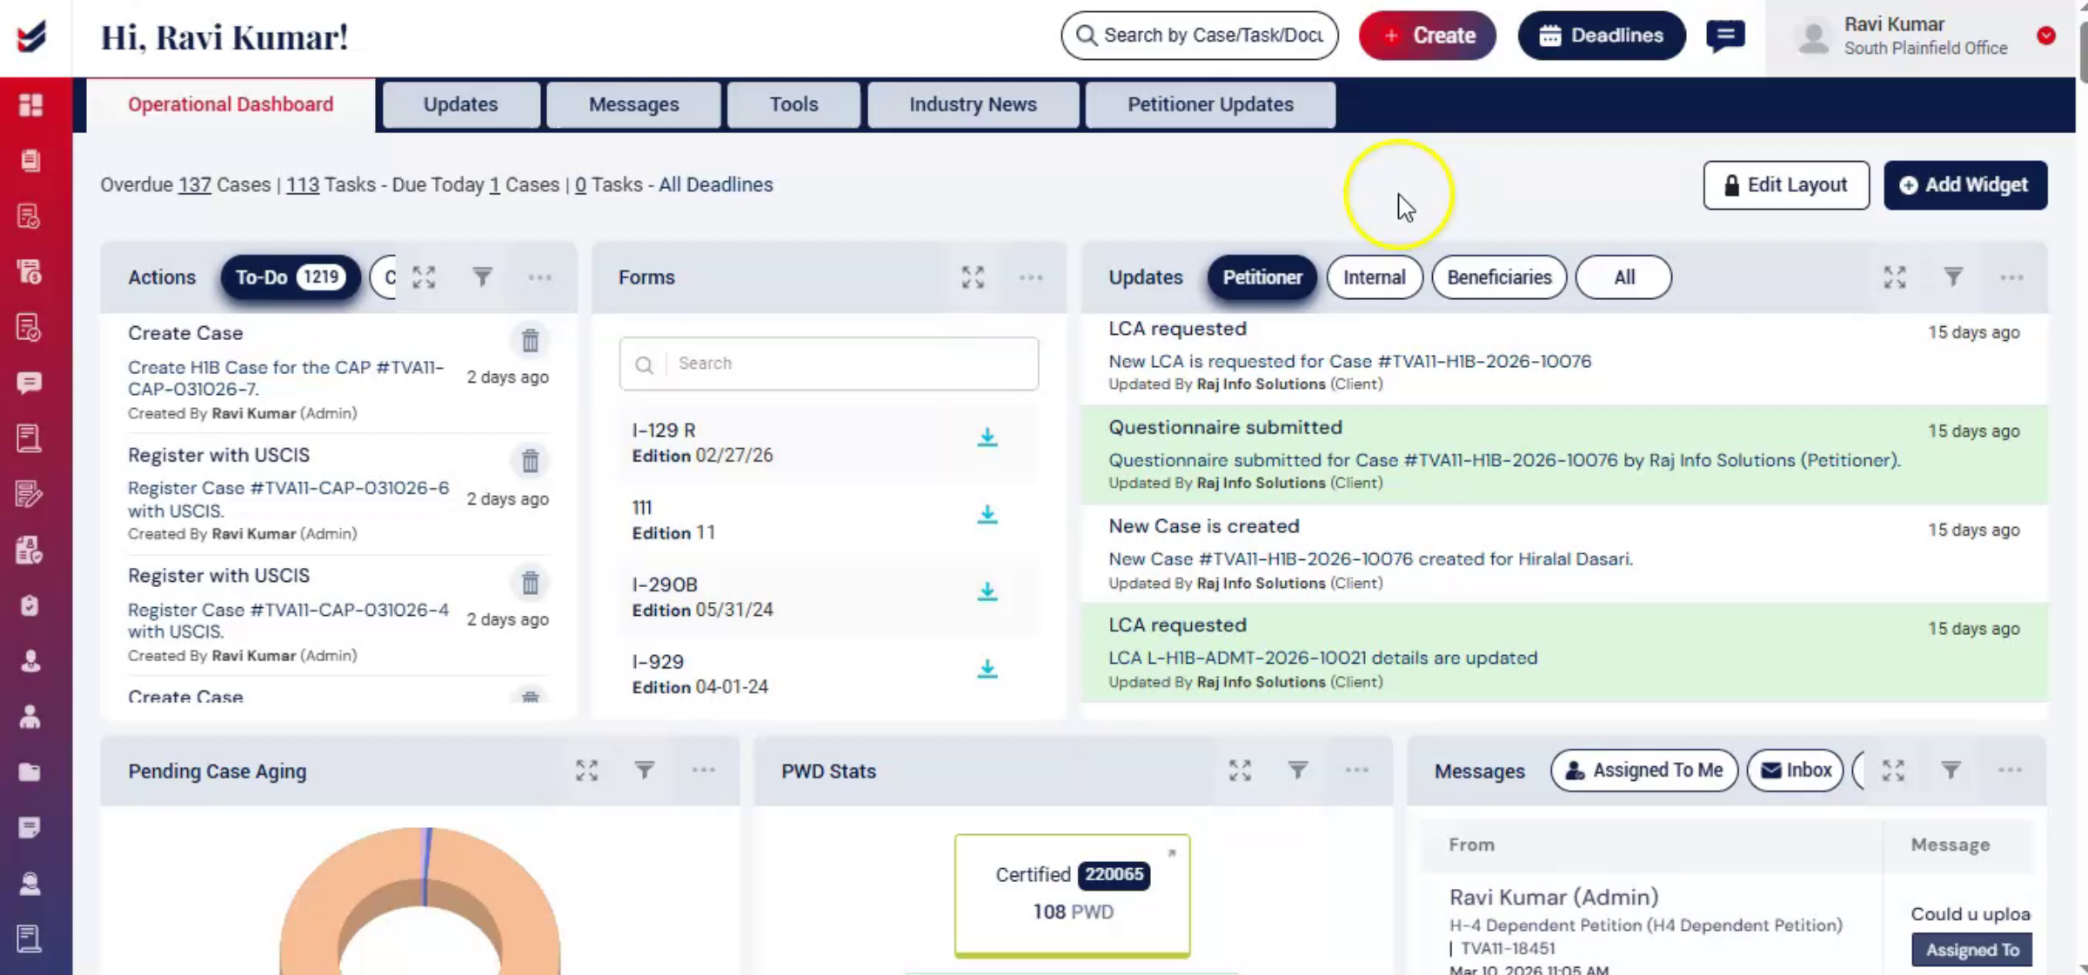Open sidebar speech bubble messages icon
2088x975 pixels.
pyautogui.click(x=30, y=383)
